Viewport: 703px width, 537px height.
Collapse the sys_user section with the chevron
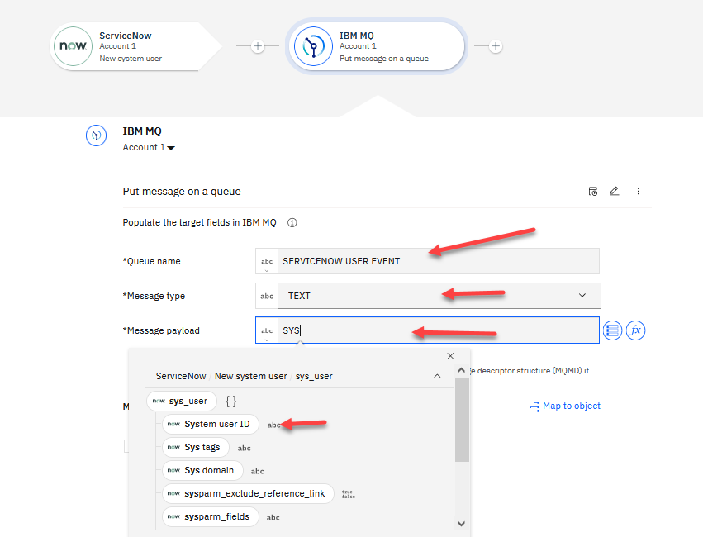coord(437,376)
